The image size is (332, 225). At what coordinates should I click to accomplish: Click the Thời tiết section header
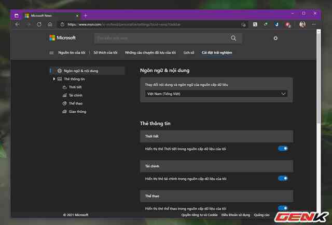[217, 136]
